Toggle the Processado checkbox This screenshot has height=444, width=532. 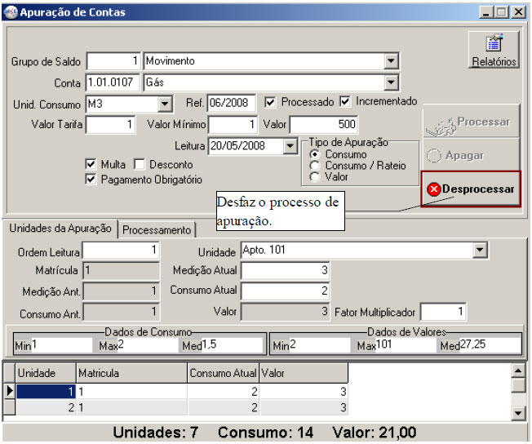coord(270,102)
